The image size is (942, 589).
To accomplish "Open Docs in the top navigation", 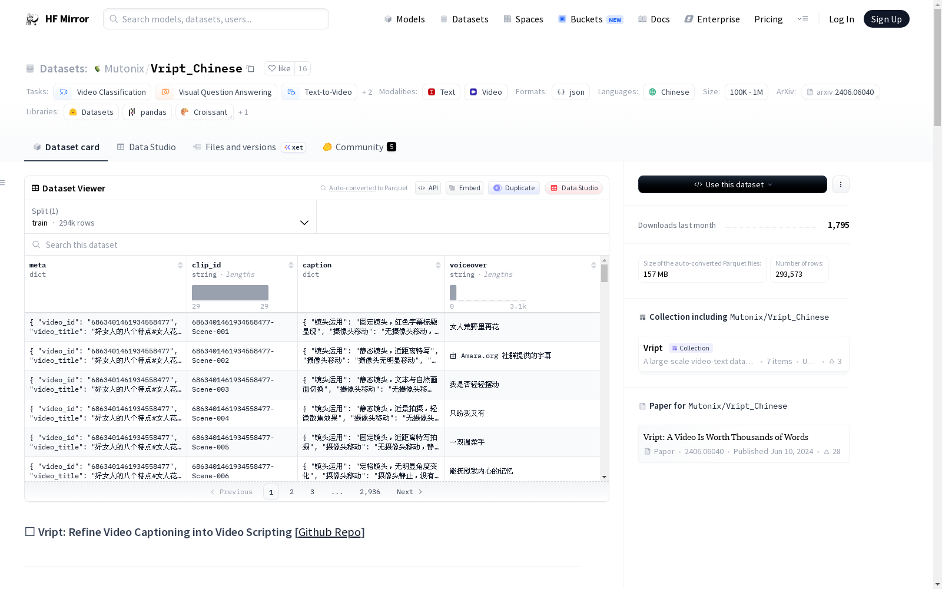I will [x=654, y=19].
